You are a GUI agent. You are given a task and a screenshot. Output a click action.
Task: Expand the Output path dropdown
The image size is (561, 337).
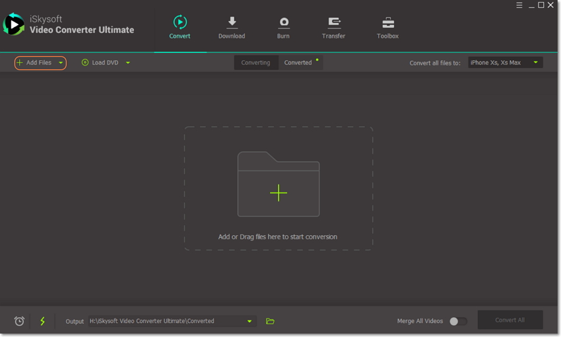(x=249, y=321)
